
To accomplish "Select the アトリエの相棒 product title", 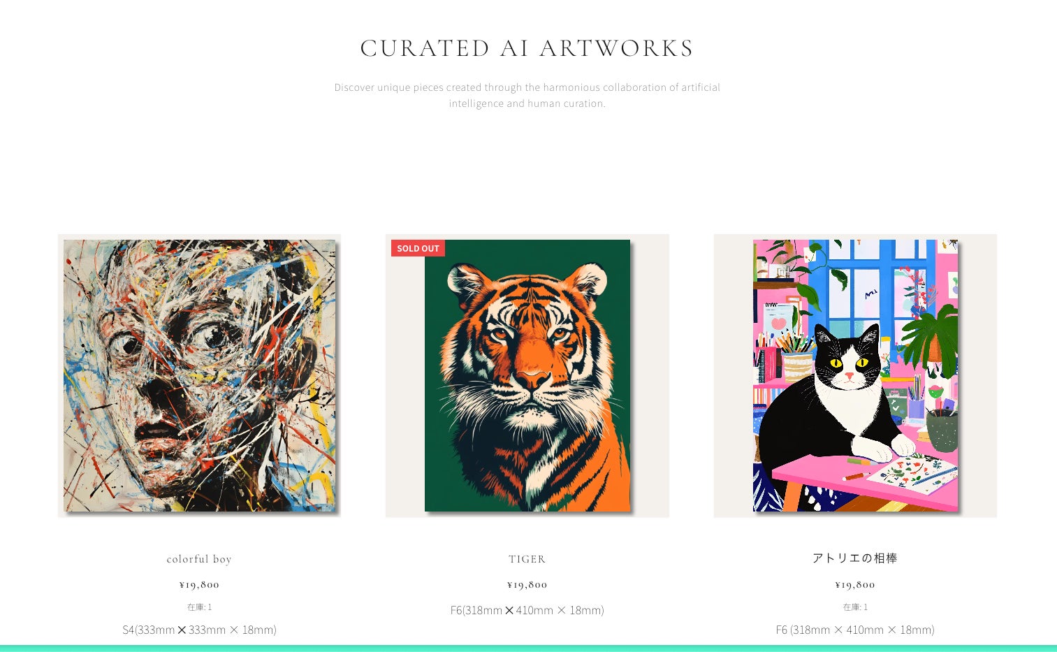I will pos(855,558).
